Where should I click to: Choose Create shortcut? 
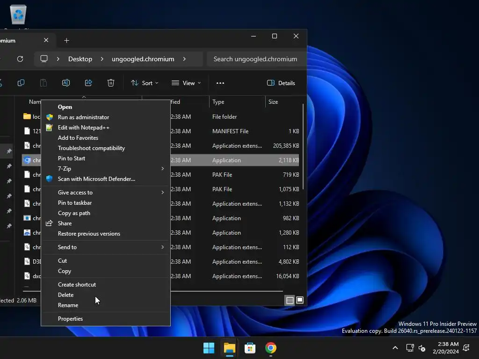106,285
